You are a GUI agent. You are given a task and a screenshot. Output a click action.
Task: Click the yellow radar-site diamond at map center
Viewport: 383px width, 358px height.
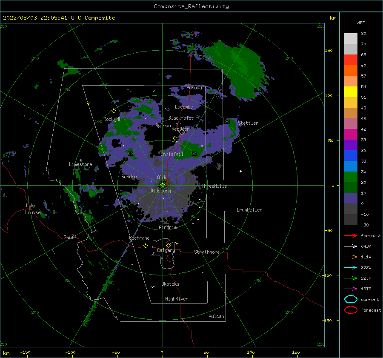click(163, 185)
